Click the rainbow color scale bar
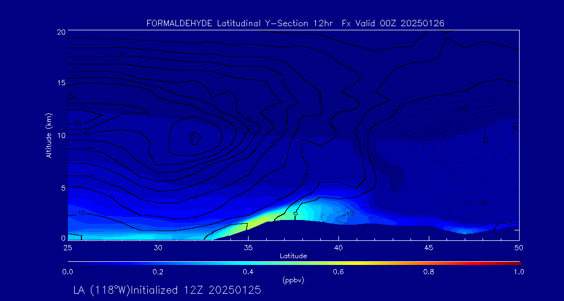The image size is (564, 301). [x=294, y=263]
